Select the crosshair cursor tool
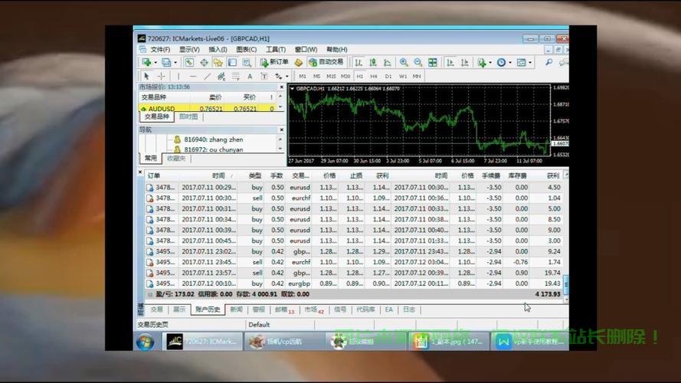Viewport: 681px width, 383px height. tap(161, 77)
